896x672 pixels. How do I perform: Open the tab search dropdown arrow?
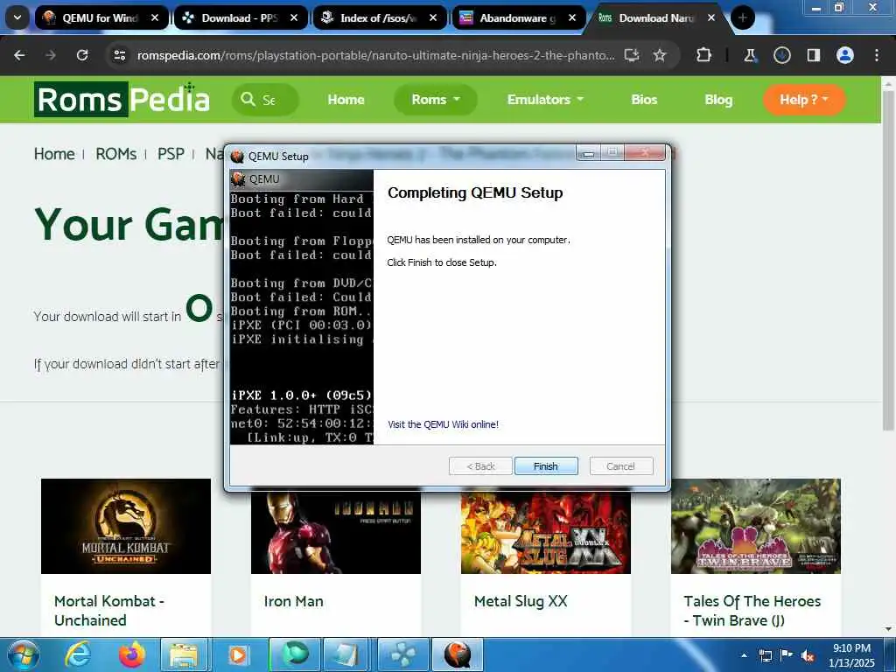tap(17, 17)
